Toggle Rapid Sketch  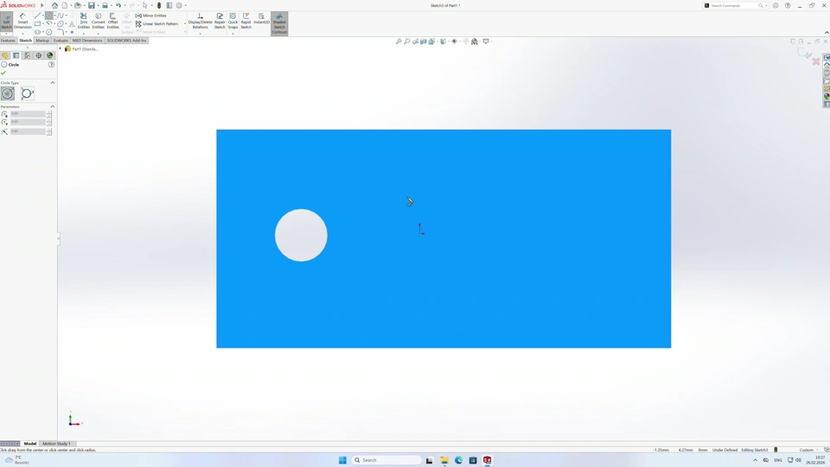(x=246, y=21)
